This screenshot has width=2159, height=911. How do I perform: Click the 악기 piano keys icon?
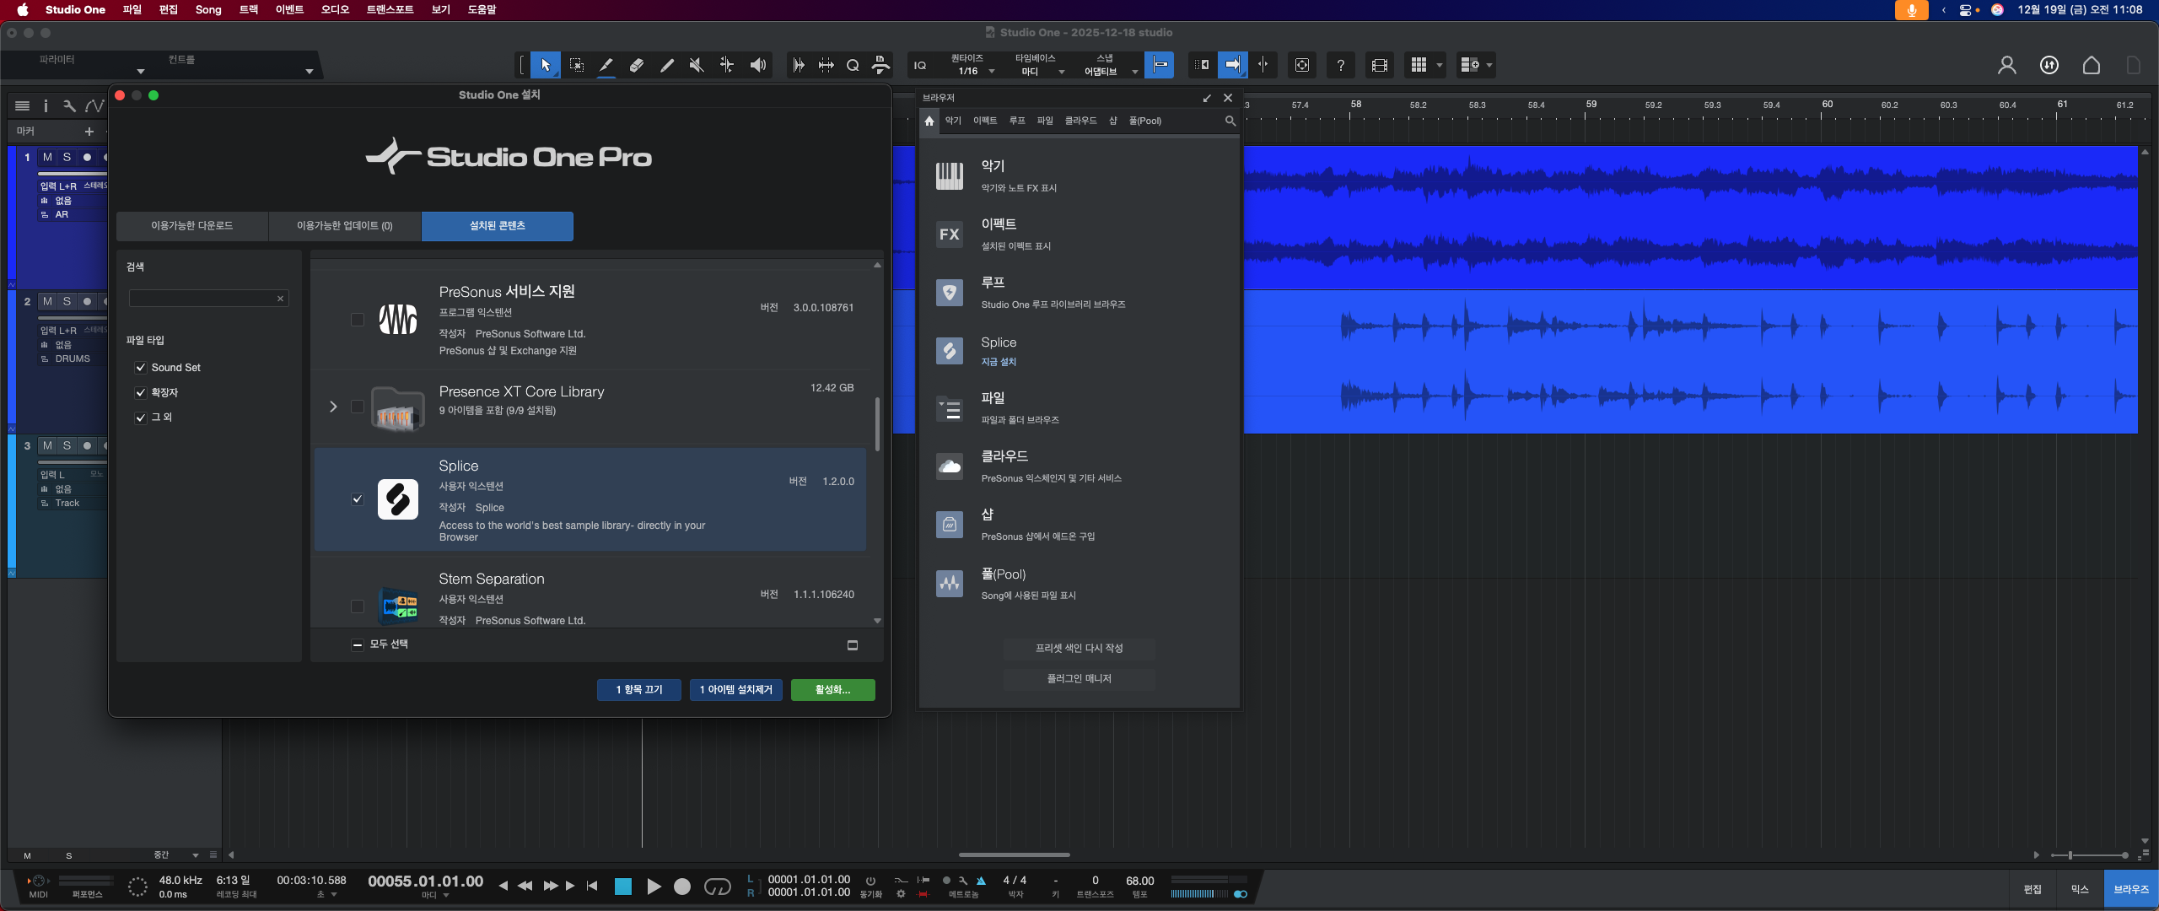950,175
